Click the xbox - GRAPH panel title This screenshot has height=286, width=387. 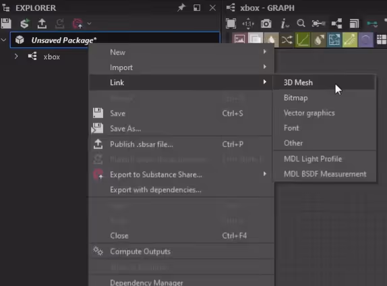click(x=267, y=8)
